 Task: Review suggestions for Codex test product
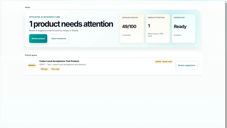click(187, 65)
